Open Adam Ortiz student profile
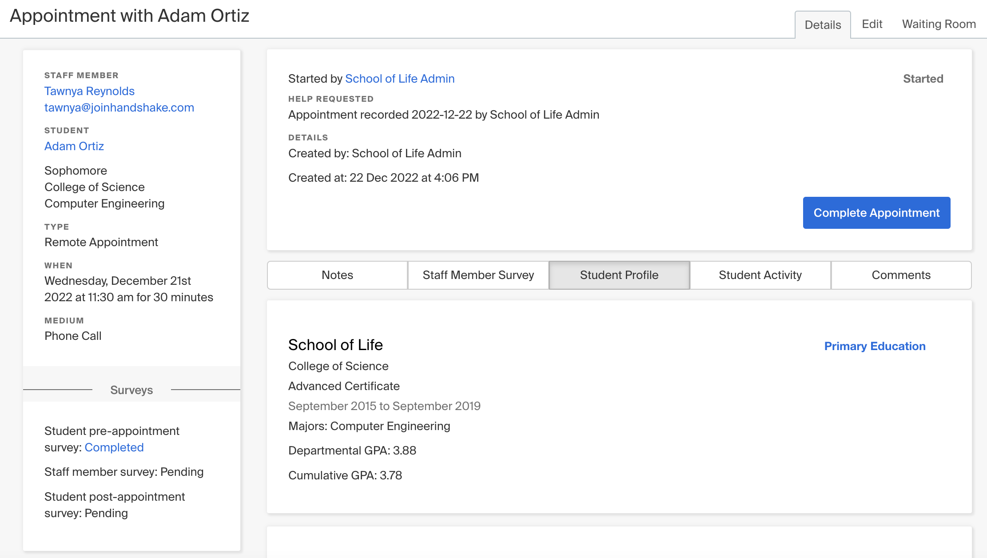Screen dimensions: 987x558 [x=74, y=146]
